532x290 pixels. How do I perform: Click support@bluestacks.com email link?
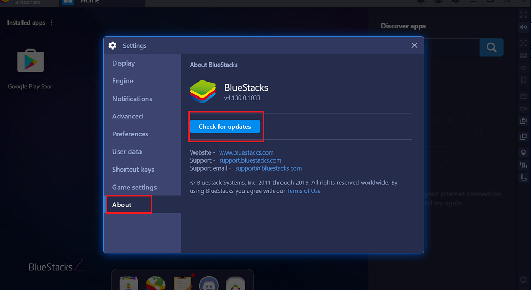[268, 168]
